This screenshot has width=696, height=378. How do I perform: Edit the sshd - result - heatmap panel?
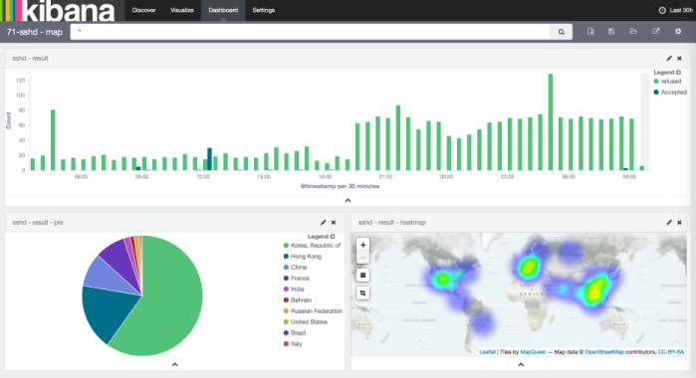click(669, 222)
